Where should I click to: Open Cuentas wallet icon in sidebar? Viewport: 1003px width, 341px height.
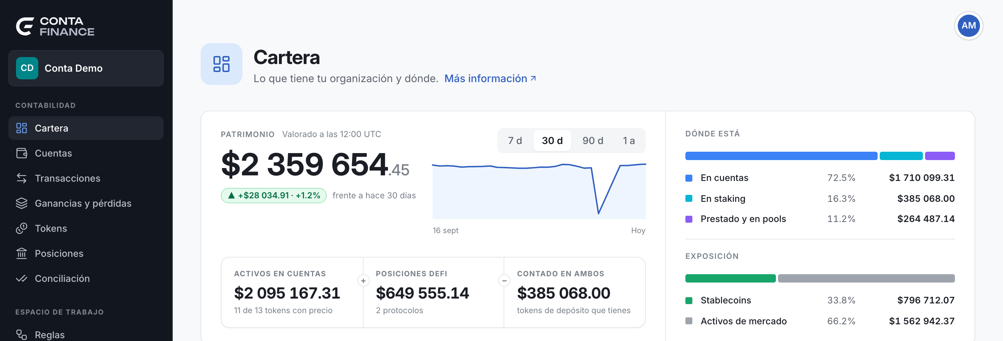coord(21,153)
